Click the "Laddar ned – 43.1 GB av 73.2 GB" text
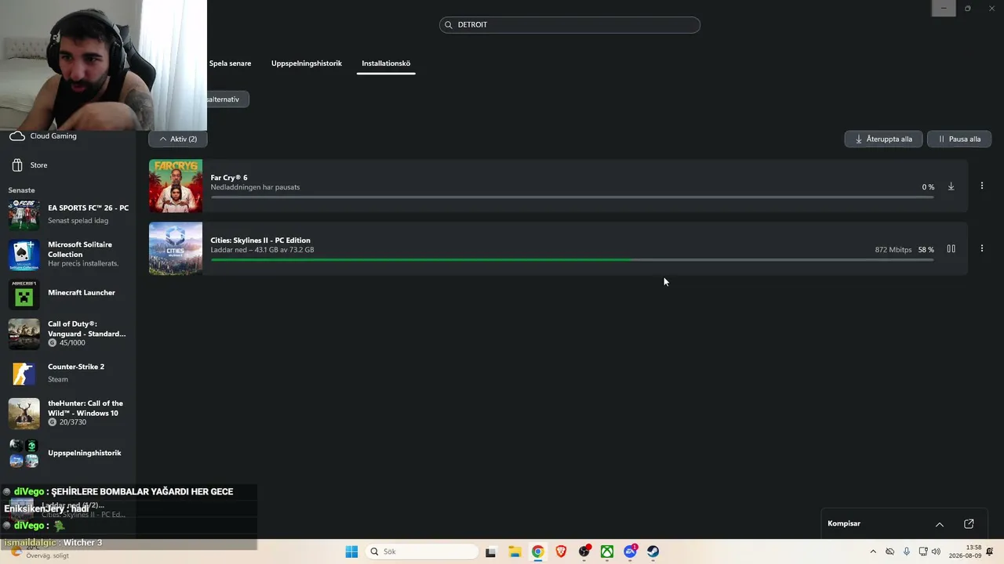The height and width of the screenshot is (564, 1004). 262,250
